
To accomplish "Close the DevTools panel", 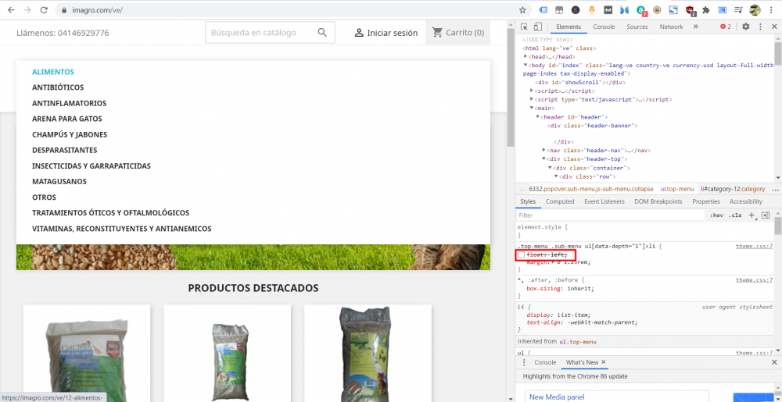I will 774,27.
